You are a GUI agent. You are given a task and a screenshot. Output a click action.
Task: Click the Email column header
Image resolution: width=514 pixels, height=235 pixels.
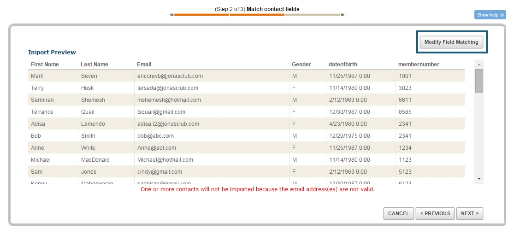click(144, 65)
